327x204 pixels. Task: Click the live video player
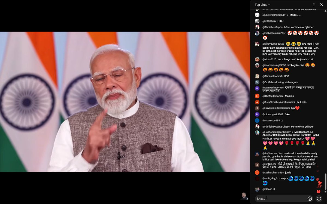point(125,102)
